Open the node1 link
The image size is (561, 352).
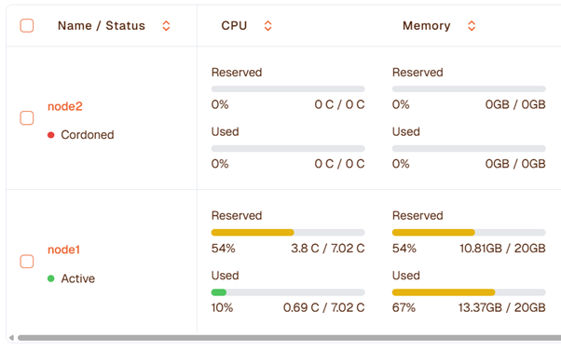click(63, 250)
